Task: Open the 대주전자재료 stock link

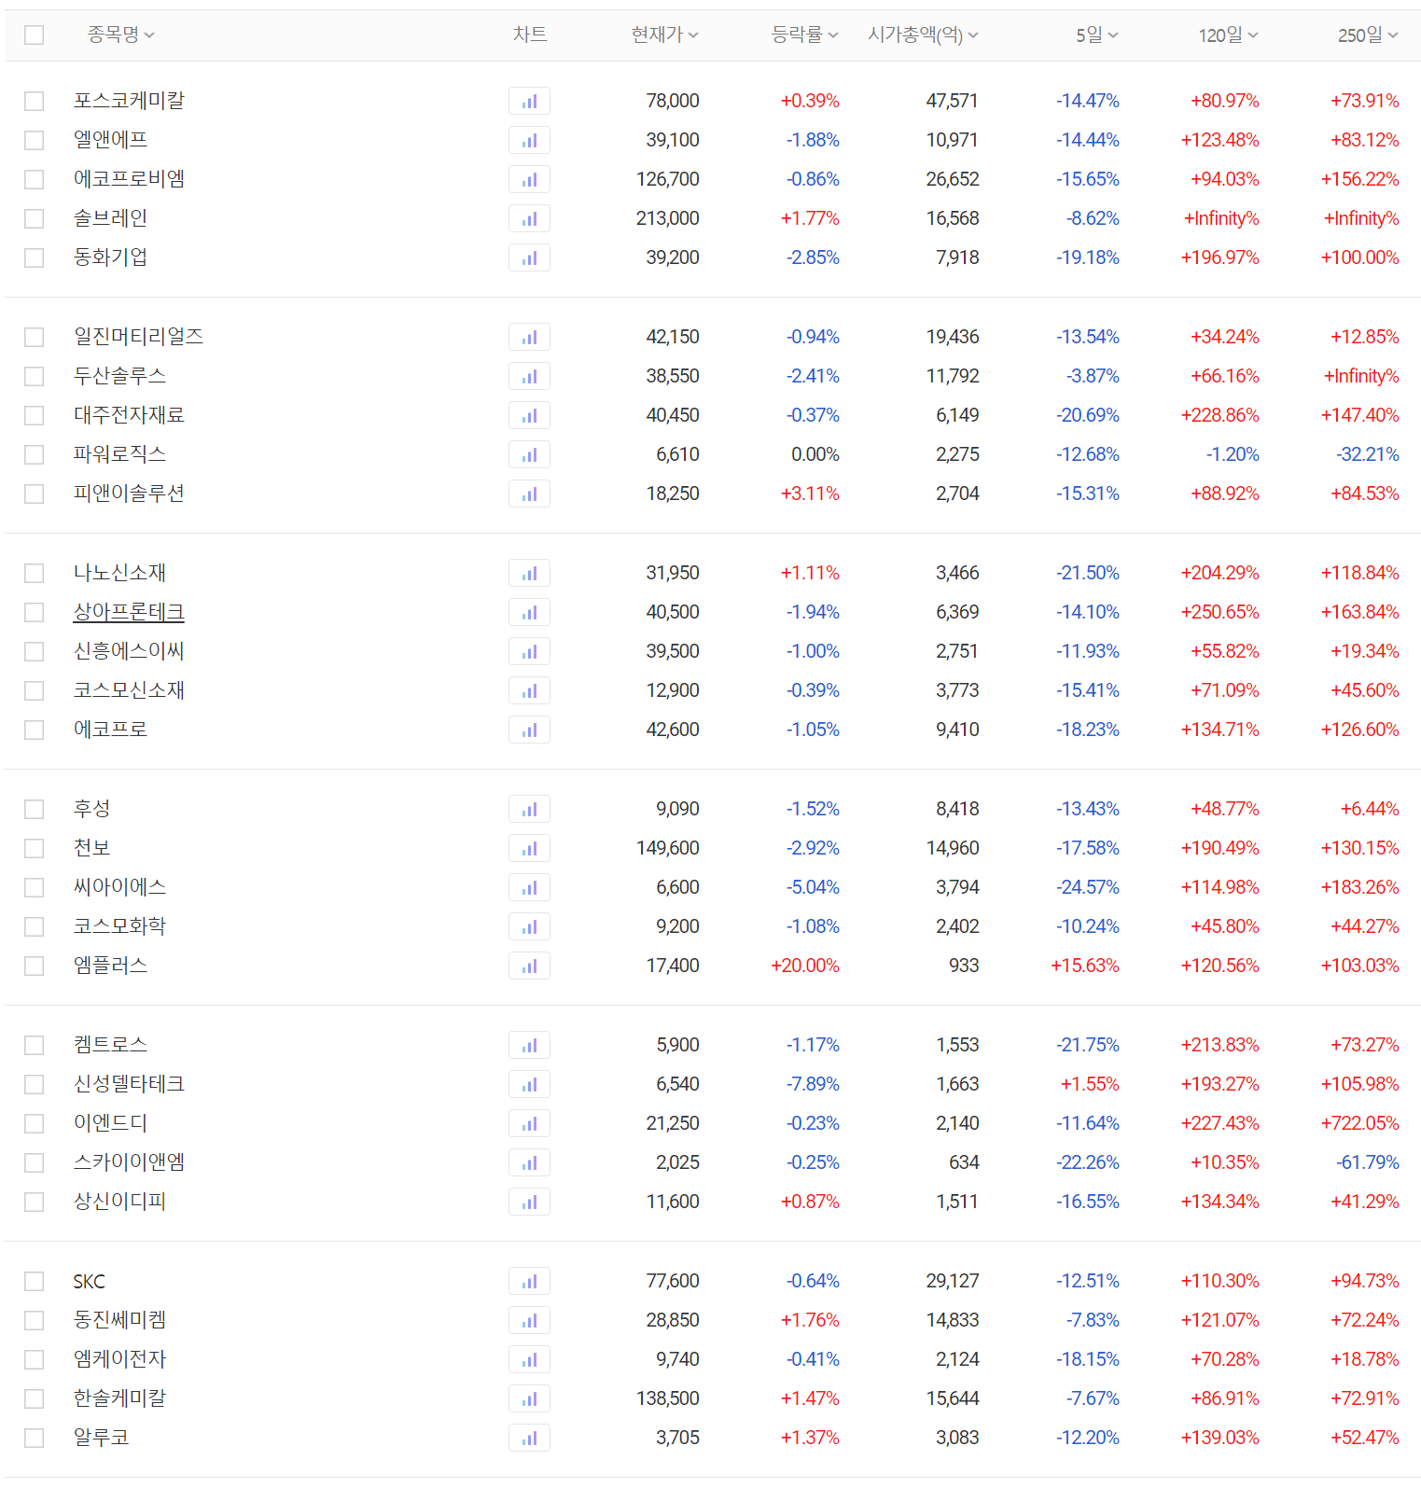Action: (129, 415)
